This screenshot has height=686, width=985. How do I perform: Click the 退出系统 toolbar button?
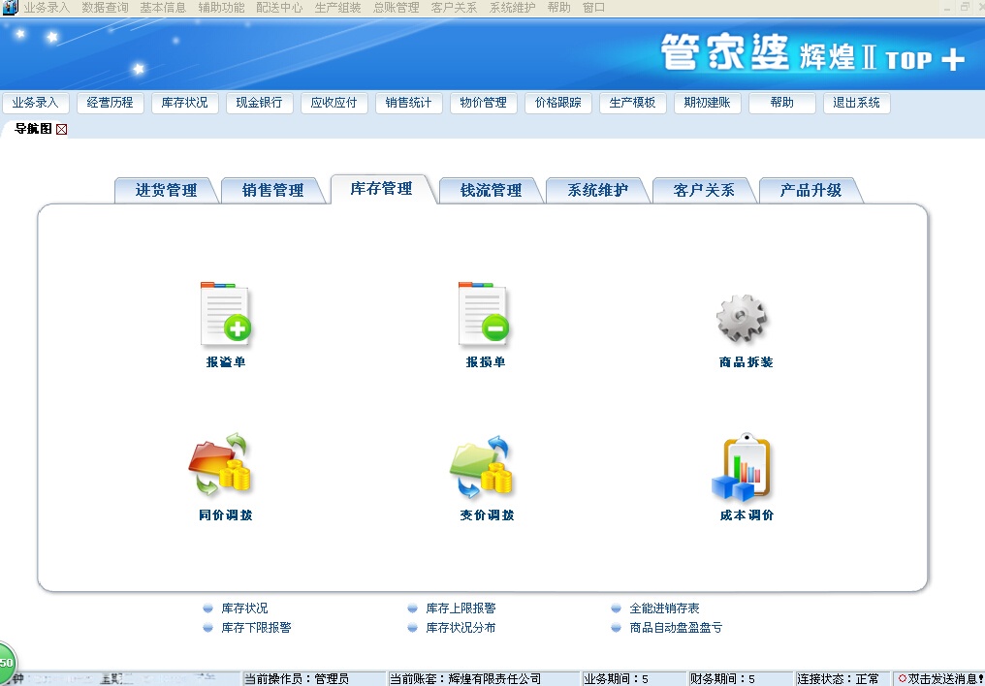pos(856,102)
